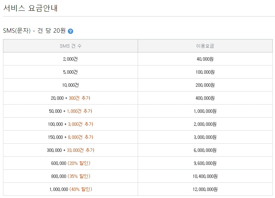Select the 6,000,000원 price cell

[x=205, y=150]
